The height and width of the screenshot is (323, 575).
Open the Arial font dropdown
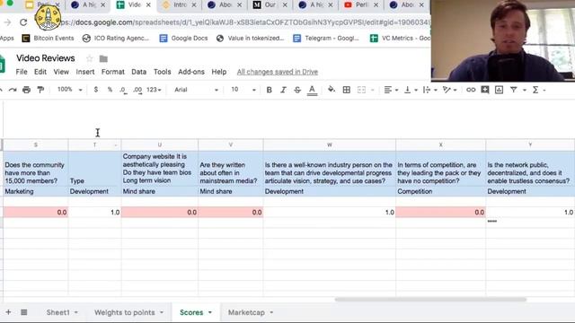pos(196,90)
